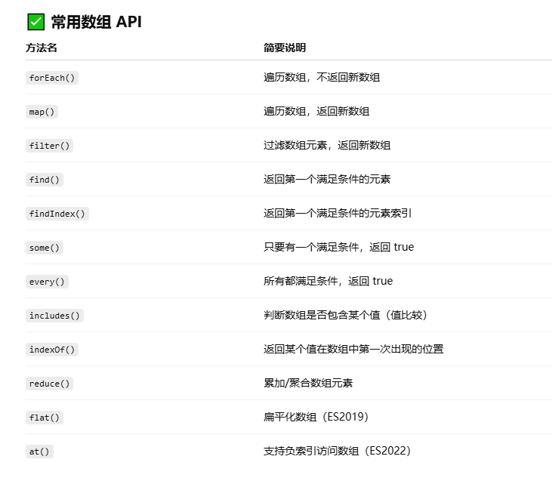The height and width of the screenshot is (484, 552).
Task: Select the includes() code cell
Action: 54,316
